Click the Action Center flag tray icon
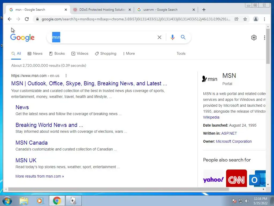 pyautogui.click(x=234, y=201)
